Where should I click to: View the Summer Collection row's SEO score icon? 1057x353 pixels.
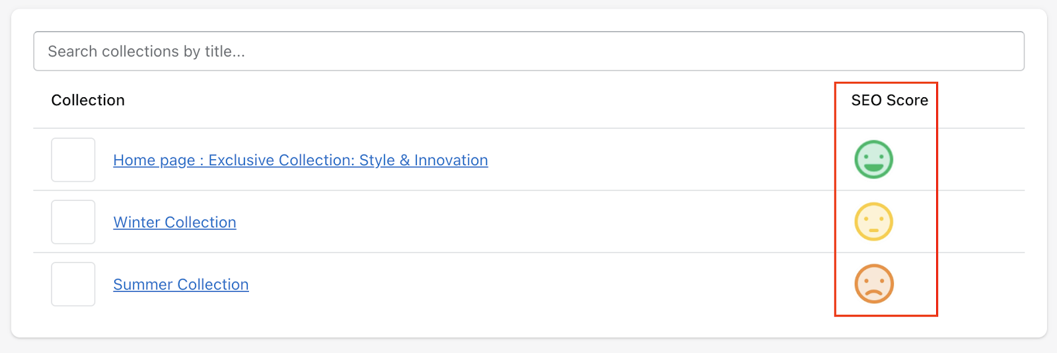873,284
